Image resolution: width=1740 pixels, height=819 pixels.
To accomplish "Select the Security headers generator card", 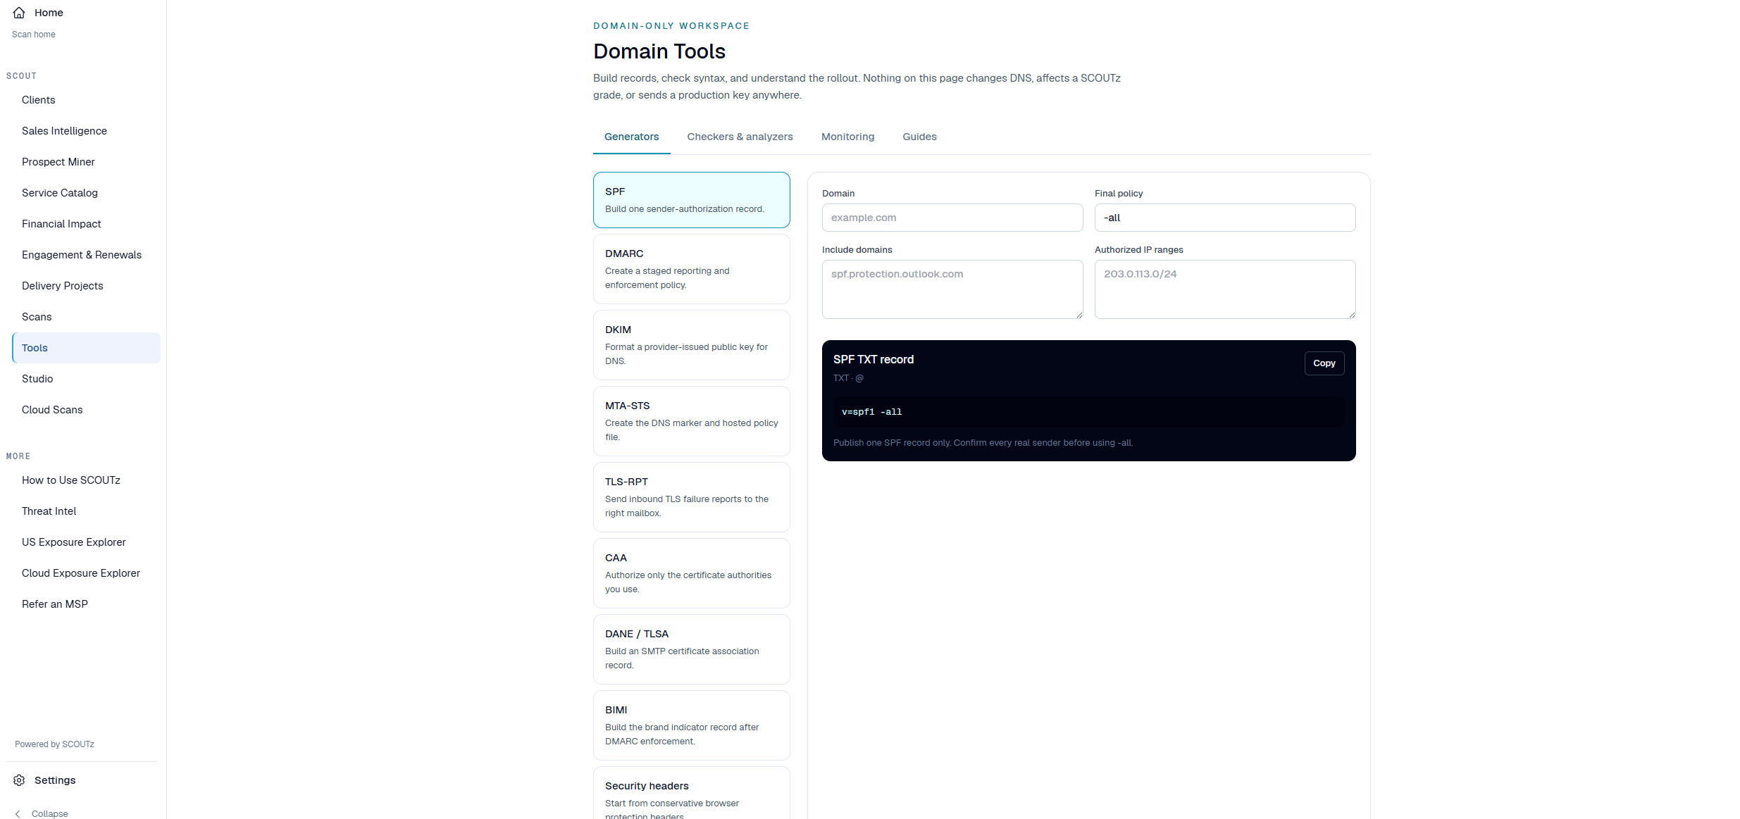I will tap(691, 794).
